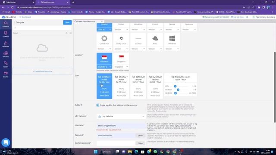This screenshot has width=276, height=155.
Task: Open the Rocky Linux version dropdown
Action: (x=121, y=49)
